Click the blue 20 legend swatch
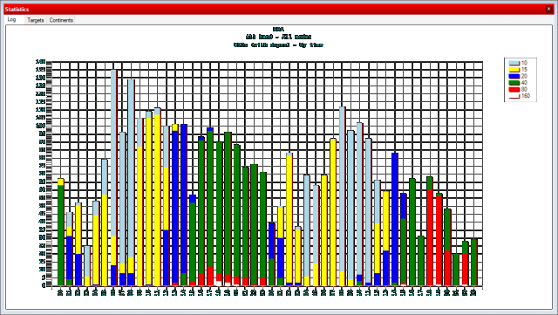Screen dimensions: 558x315 point(514,76)
